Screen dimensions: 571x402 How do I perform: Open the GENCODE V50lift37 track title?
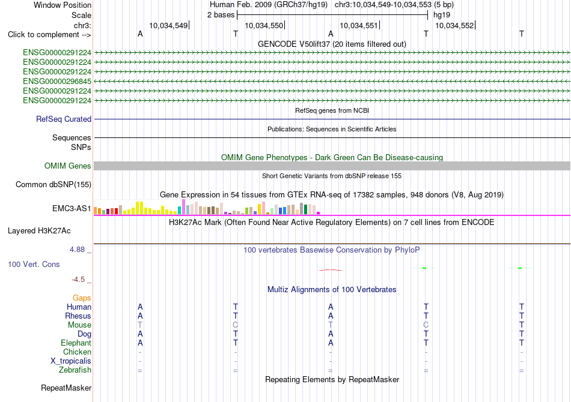coord(332,44)
